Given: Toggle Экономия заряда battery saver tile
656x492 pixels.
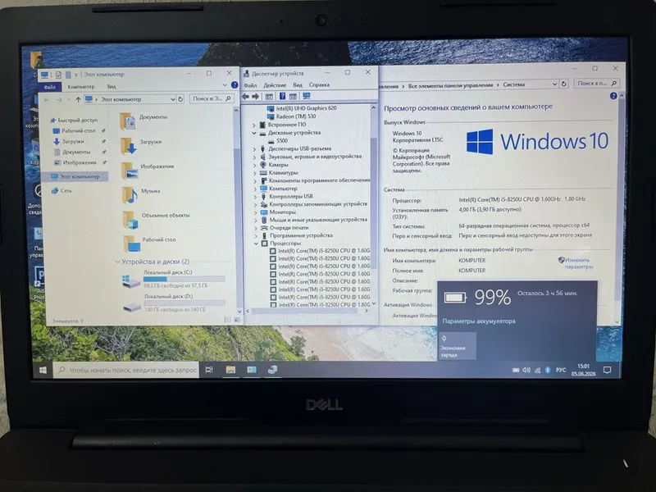Looking at the screenshot, I should (x=458, y=346).
